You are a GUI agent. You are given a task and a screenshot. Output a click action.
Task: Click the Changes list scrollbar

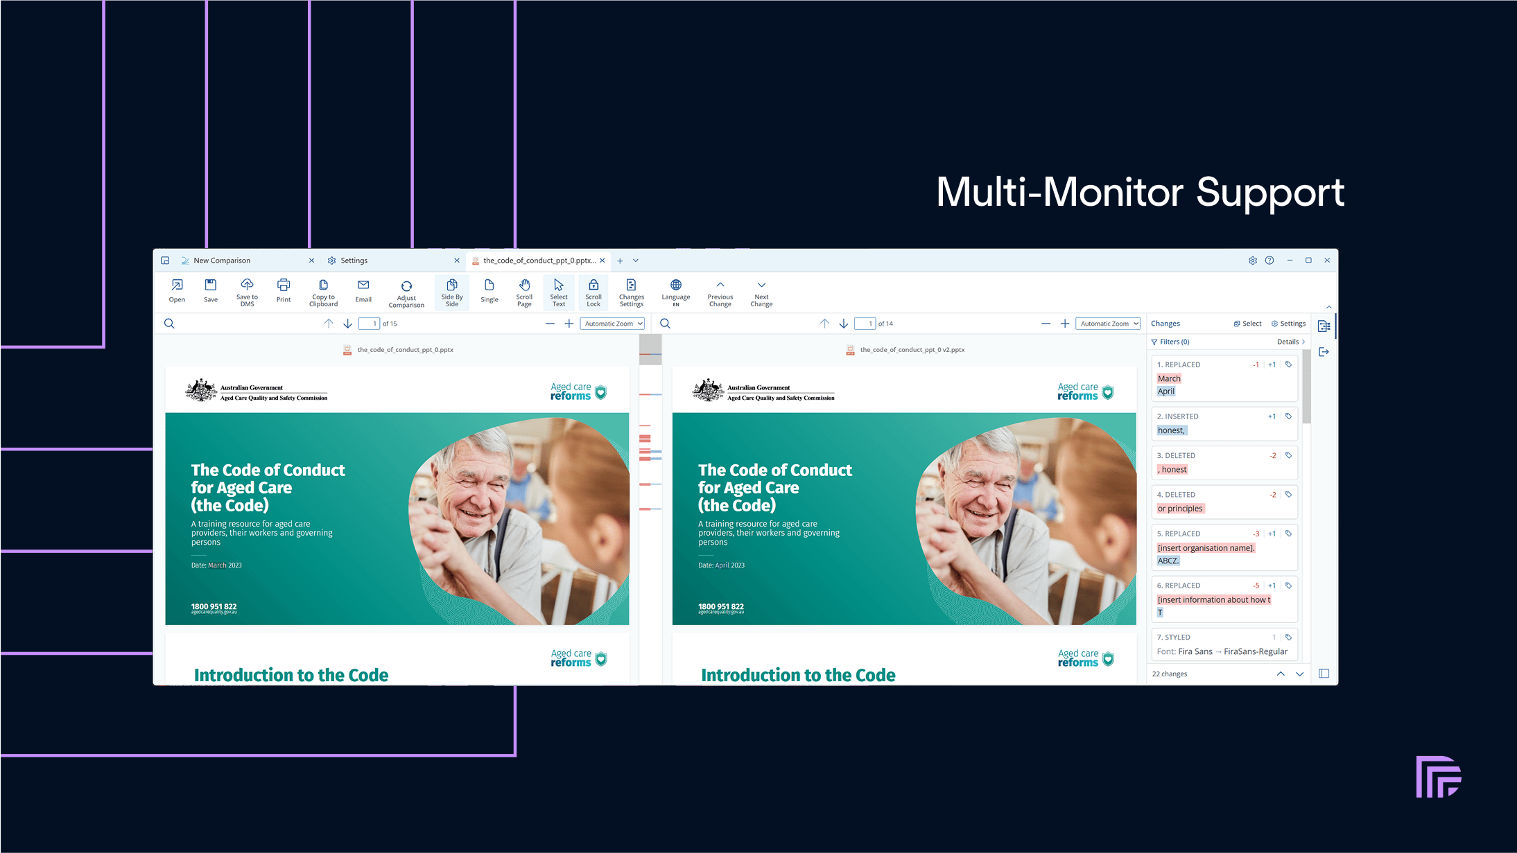[1306, 387]
